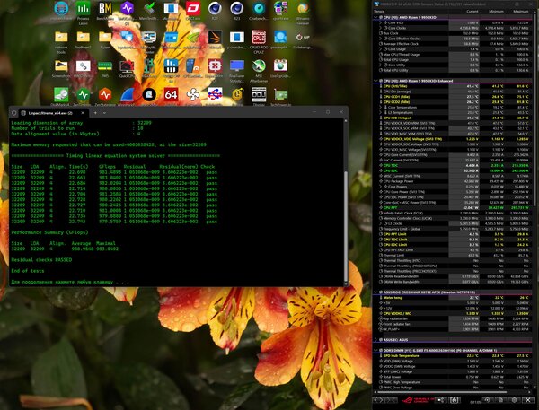
Task: Click the HWiNFO horizontal scrollbar
Action: pos(442,392)
